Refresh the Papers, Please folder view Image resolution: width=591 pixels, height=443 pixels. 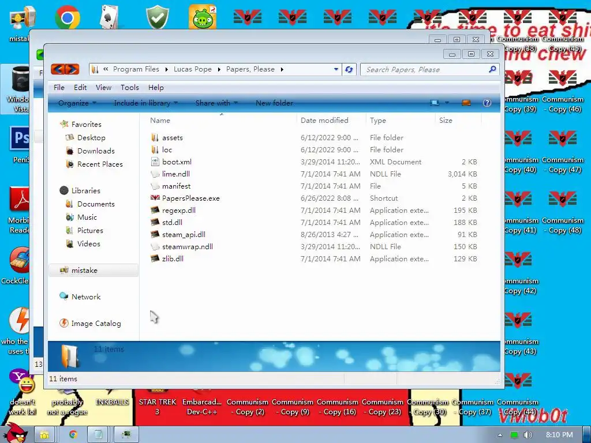tap(349, 69)
